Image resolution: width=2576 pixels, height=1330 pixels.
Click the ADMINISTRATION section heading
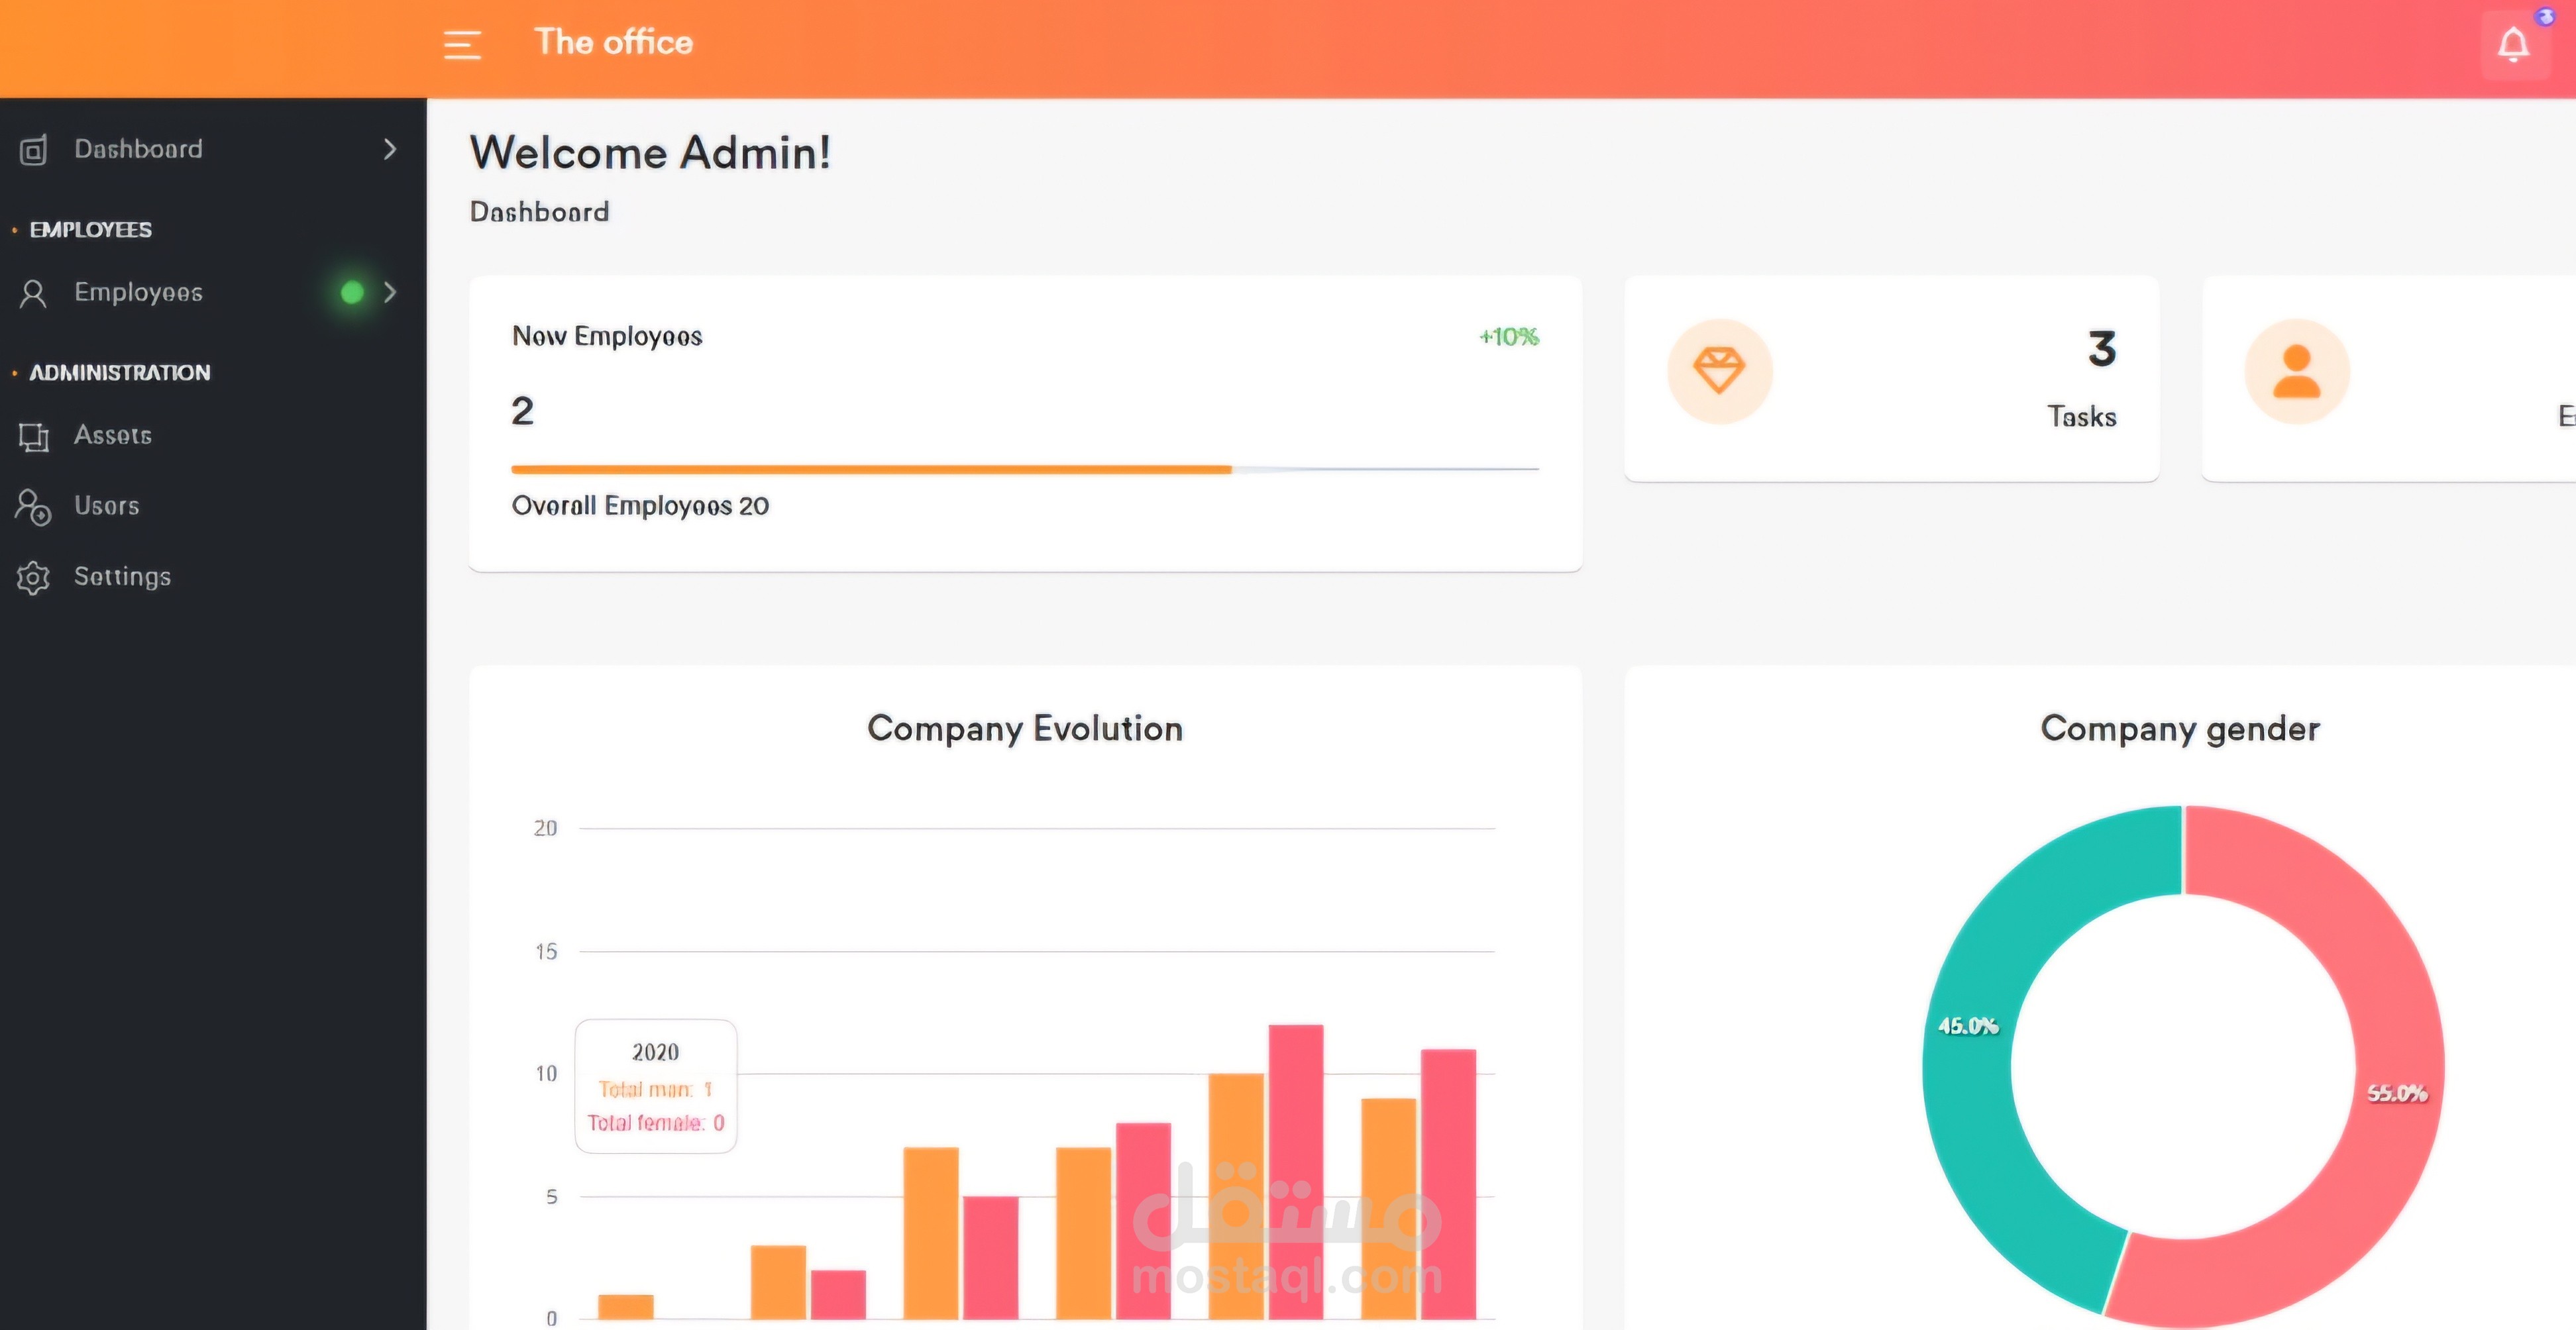coord(120,373)
